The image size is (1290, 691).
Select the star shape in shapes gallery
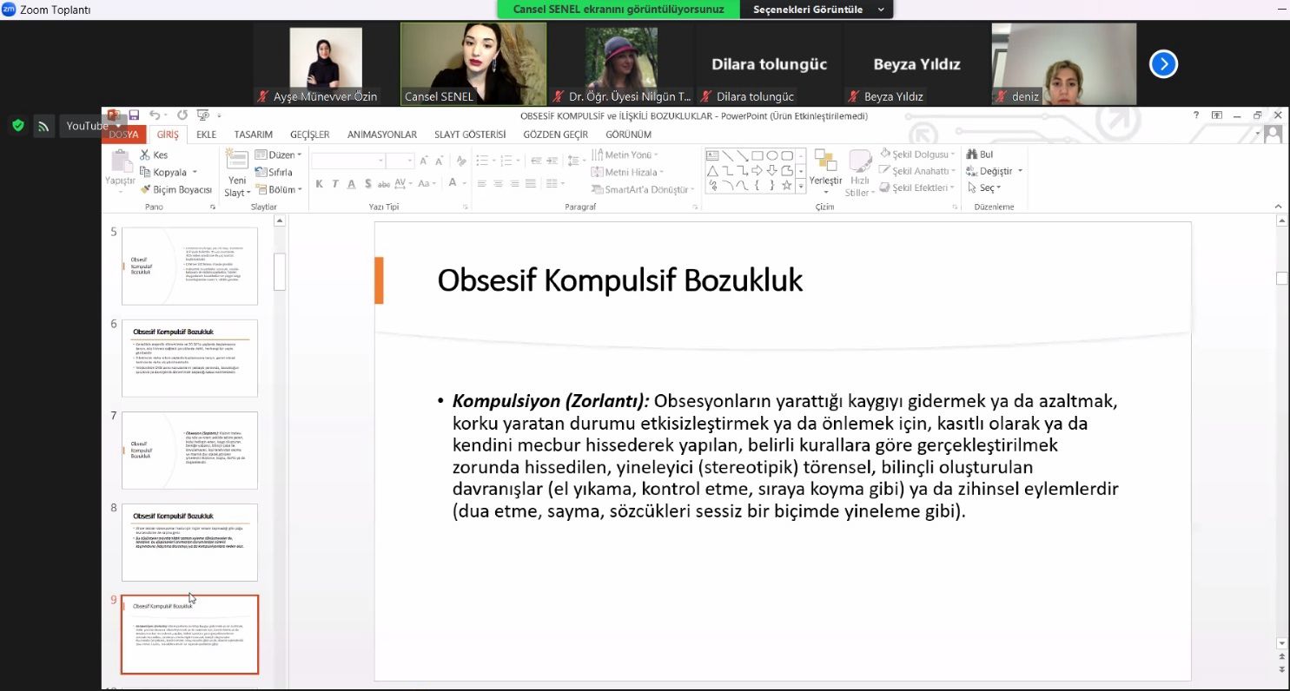[x=787, y=186]
